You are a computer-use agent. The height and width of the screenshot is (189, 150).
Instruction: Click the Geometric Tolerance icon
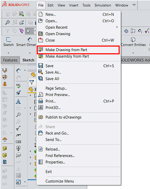coord(19,142)
